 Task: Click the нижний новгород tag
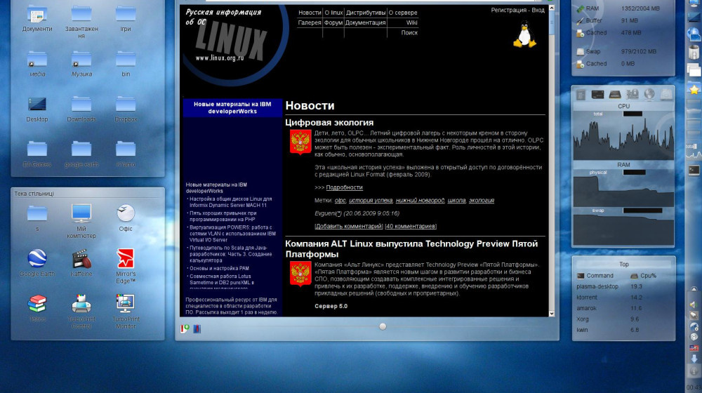[x=420, y=200]
